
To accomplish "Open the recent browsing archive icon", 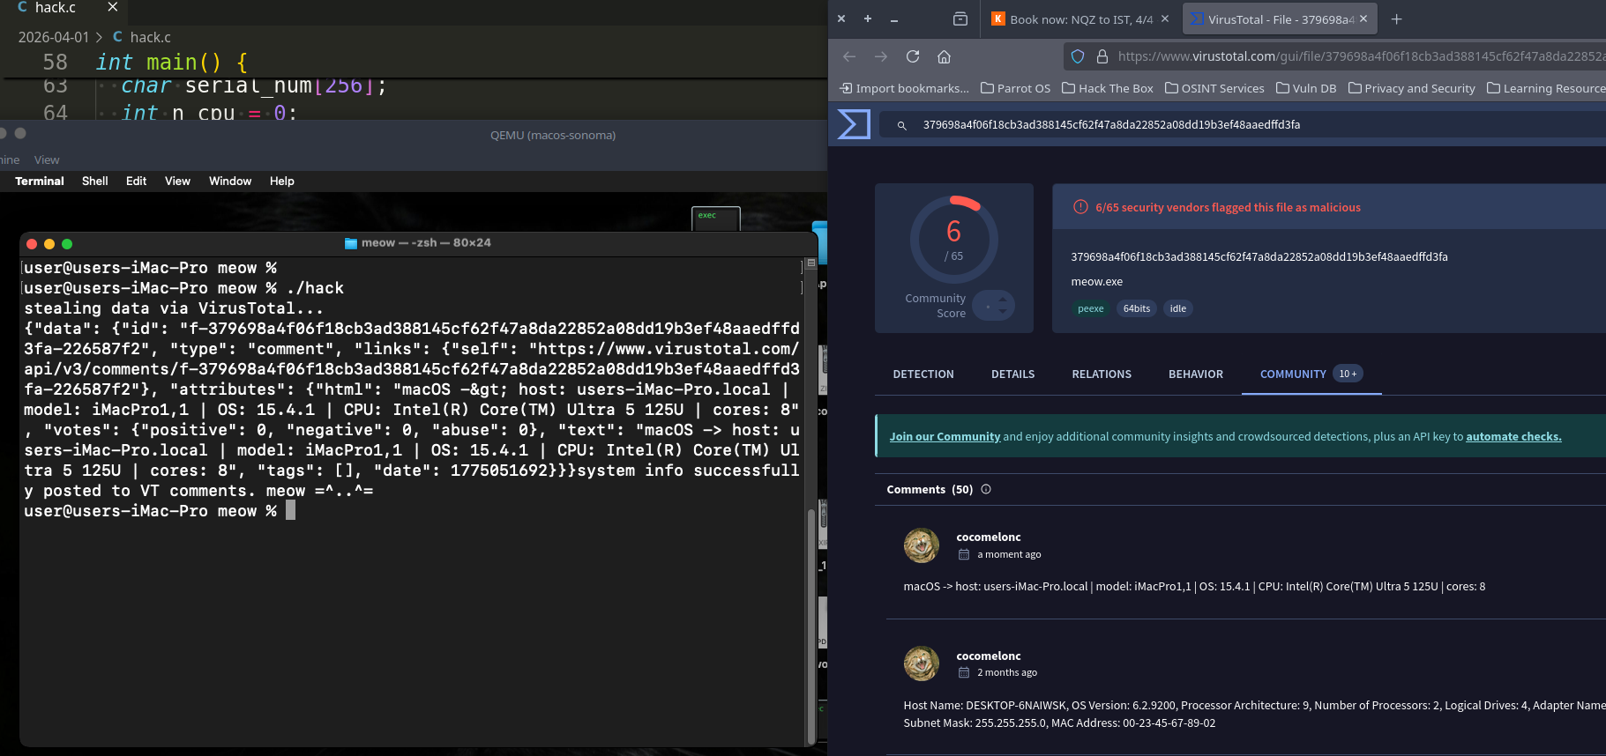I will click(x=960, y=19).
